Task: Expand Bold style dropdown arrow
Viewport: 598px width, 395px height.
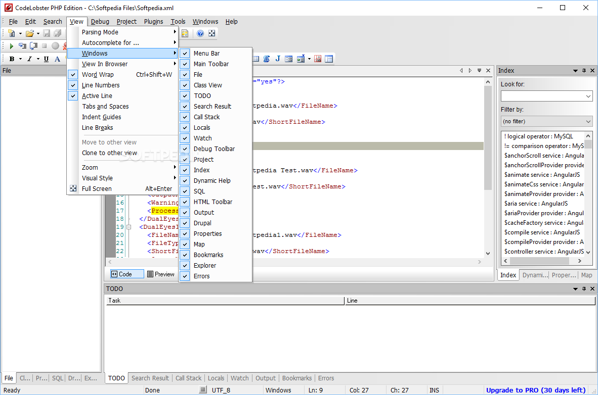Action: point(20,59)
